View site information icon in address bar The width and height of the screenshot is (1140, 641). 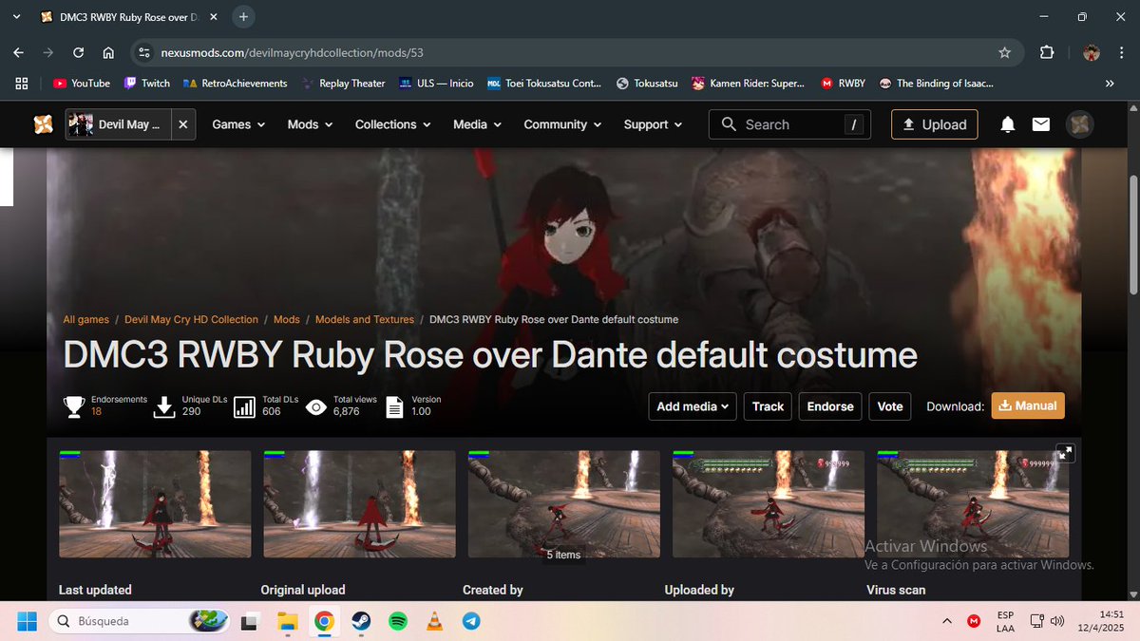[x=144, y=53]
